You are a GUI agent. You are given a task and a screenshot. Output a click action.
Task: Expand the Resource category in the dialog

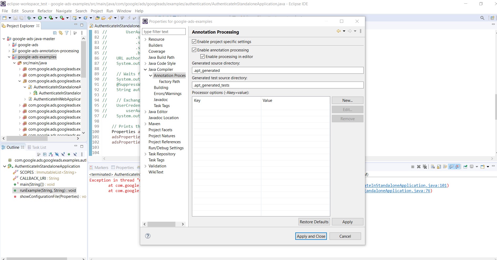tap(146, 39)
